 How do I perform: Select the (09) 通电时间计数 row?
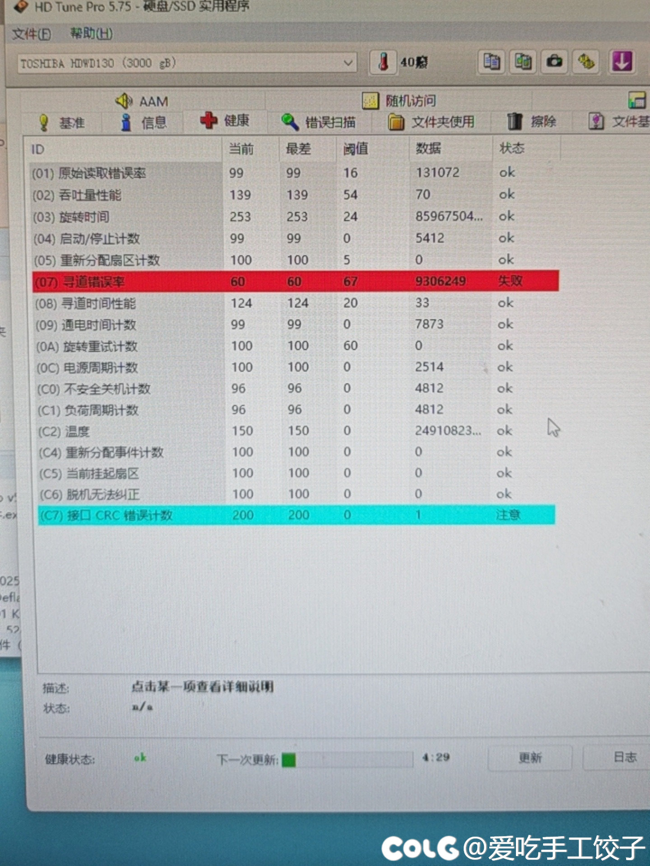click(x=296, y=324)
